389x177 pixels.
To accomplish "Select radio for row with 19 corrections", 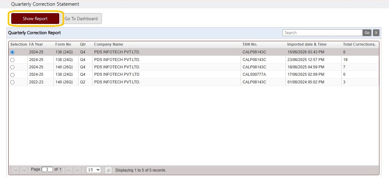I will (12, 60).
